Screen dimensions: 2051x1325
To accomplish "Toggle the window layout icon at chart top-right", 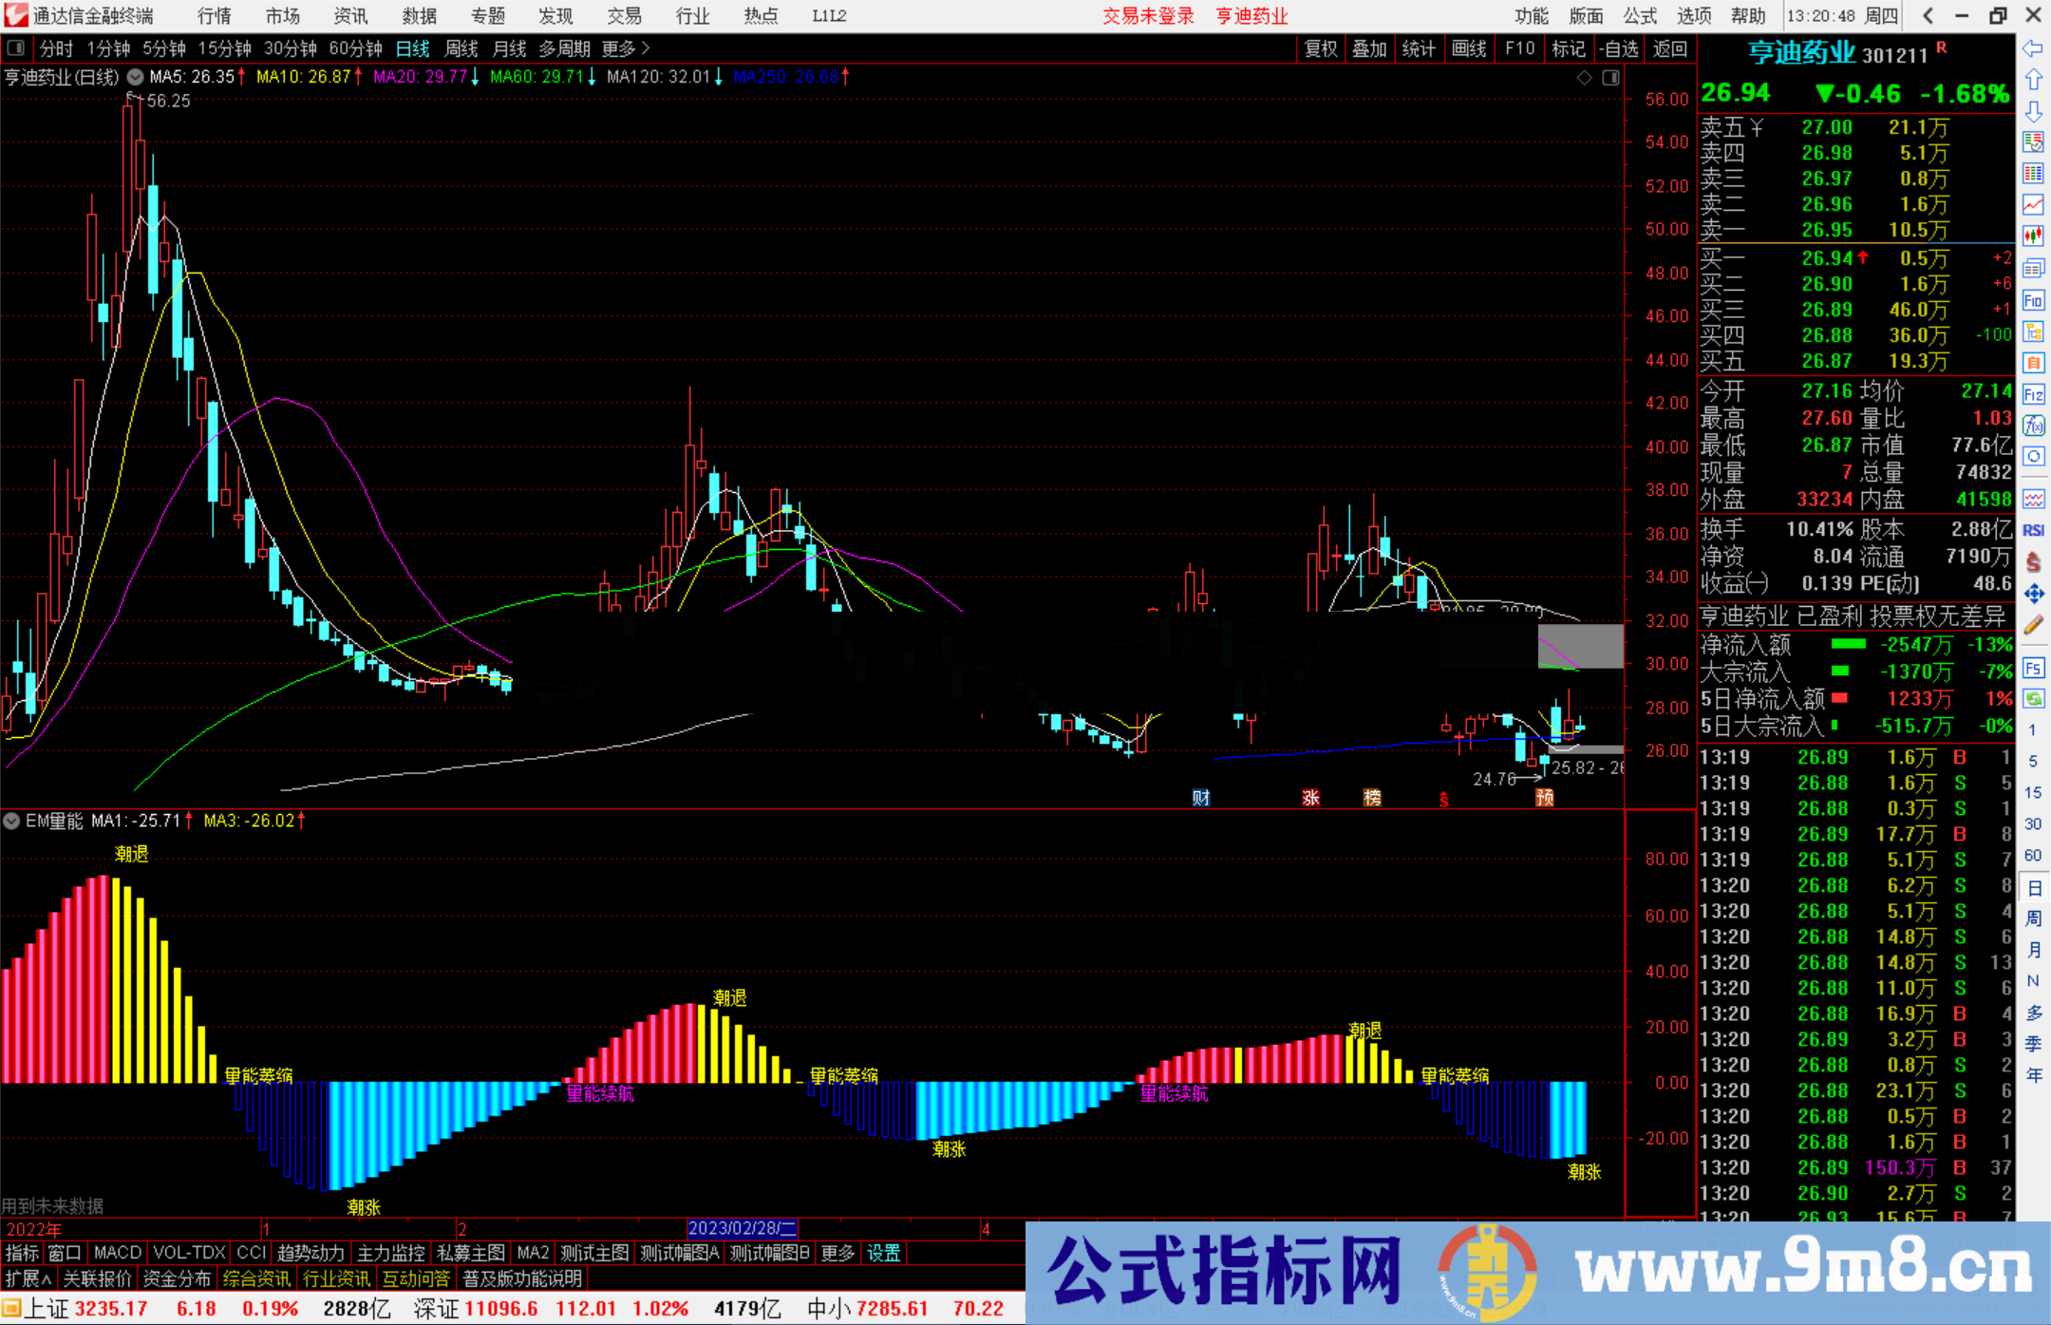I will tap(1611, 78).
